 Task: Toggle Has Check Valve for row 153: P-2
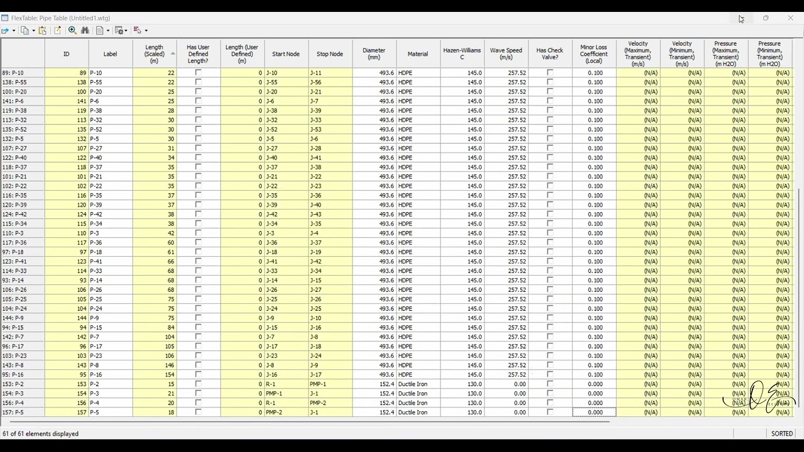[x=550, y=384]
